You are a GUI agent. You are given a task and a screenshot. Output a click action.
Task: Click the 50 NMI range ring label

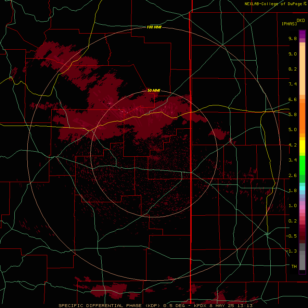pos(154,90)
